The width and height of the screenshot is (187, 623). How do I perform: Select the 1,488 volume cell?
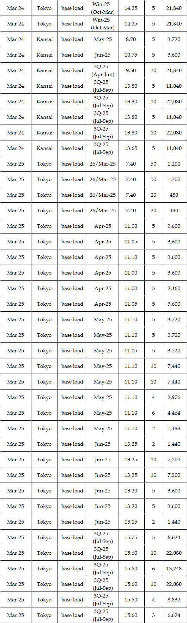pyautogui.click(x=174, y=428)
